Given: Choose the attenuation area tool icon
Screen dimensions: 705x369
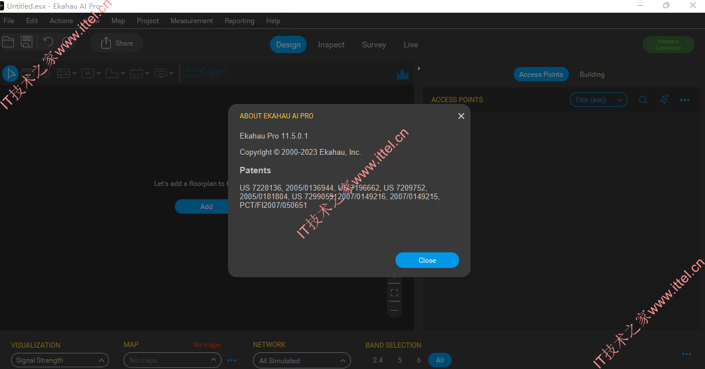Looking at the screenshot, I should pyautogui.click(x=88, y=73).
